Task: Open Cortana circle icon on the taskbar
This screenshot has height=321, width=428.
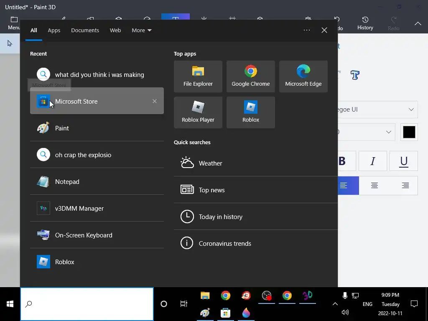Action: (x=164, y=304)
